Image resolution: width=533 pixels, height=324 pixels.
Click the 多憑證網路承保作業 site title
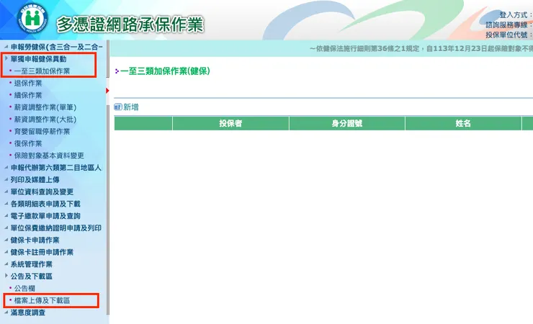click(130, 24)
